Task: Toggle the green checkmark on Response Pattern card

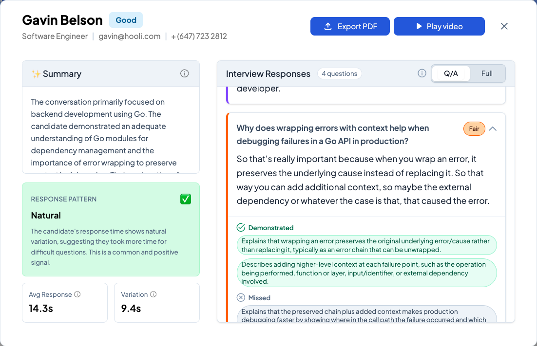Action: (185, 199)
